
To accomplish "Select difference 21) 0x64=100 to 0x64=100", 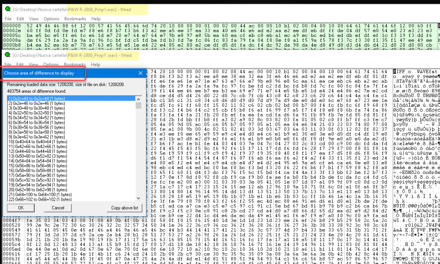I will [x=72, y=195].
